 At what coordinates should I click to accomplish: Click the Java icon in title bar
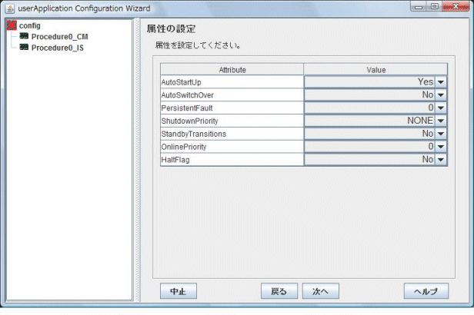[10, 8]
